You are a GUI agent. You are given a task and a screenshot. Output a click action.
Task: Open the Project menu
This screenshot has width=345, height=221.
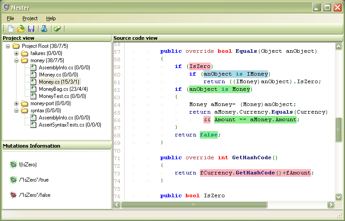(30, 18)
